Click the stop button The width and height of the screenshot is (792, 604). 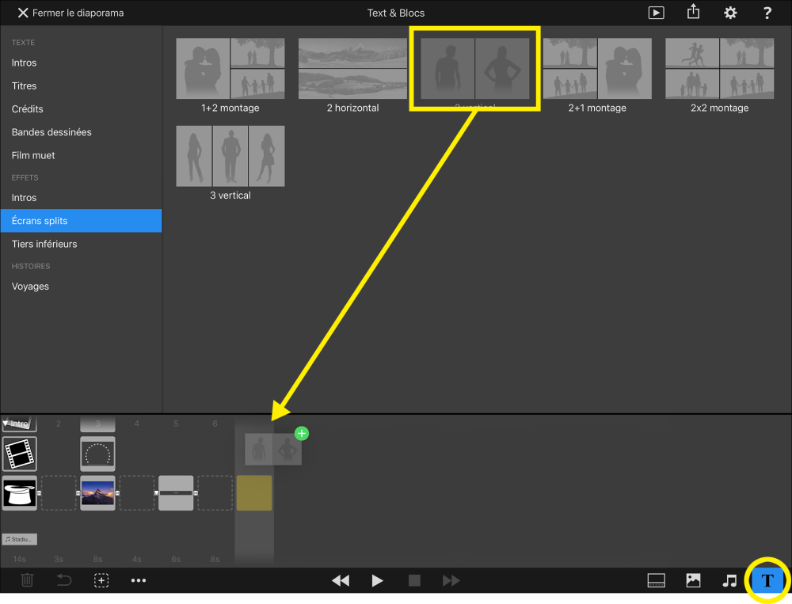coord(414,581)
